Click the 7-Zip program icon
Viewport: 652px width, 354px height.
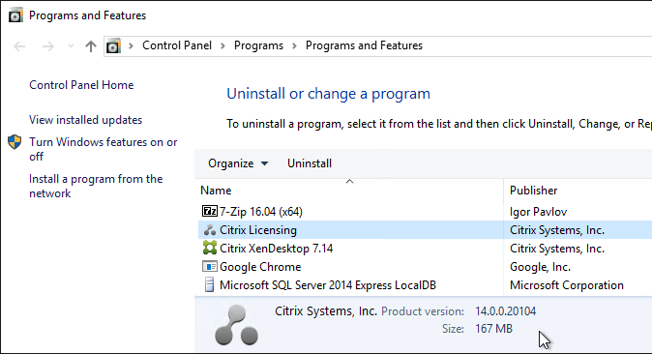click(210, 211)
